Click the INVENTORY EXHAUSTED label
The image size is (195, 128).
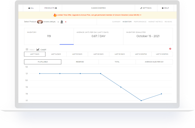point(136,32)
